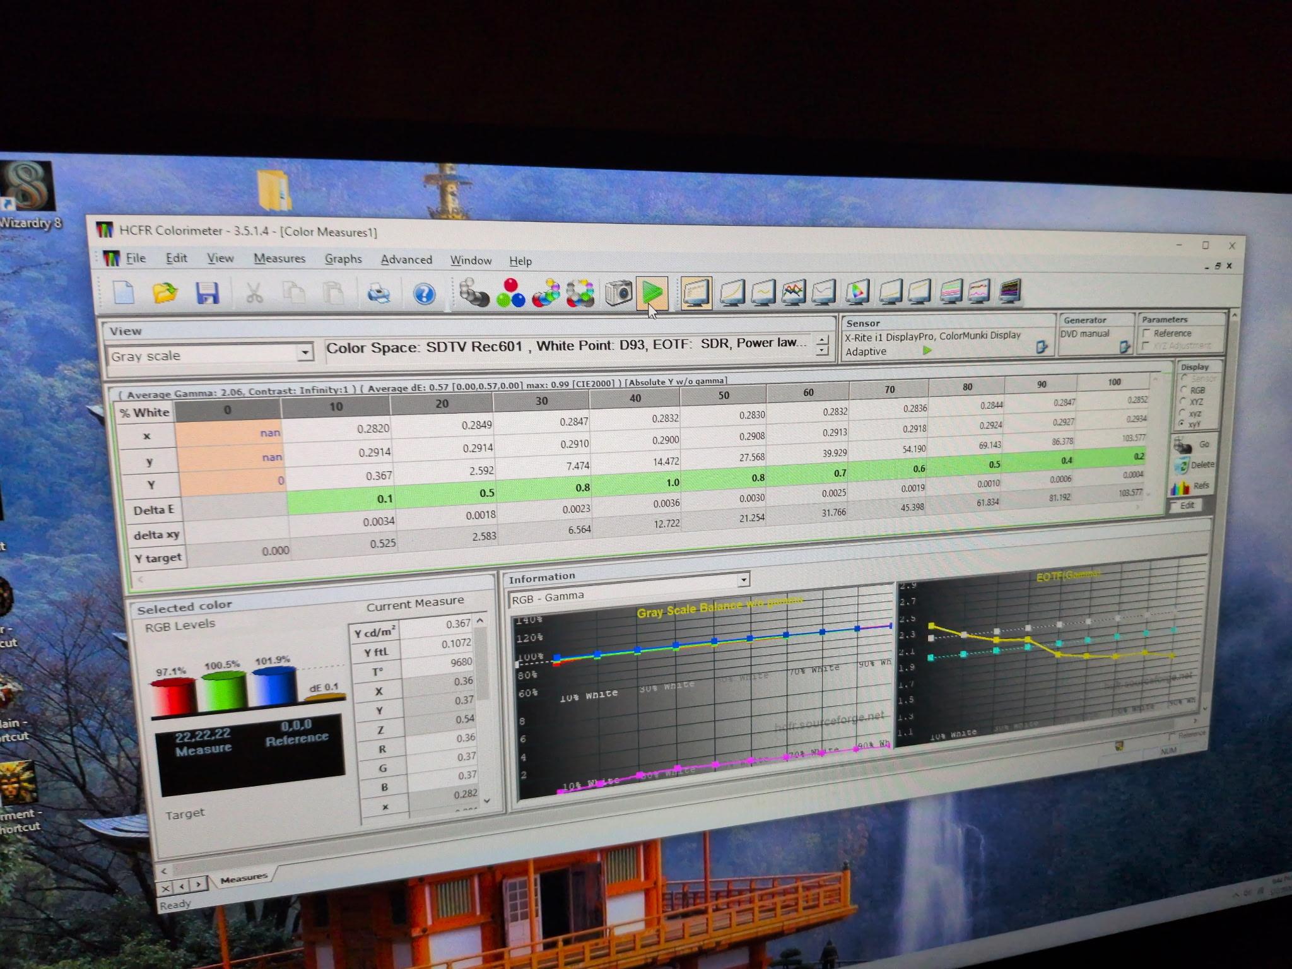Select the 50 column header in table
This screenshot has height=969, width=1292.
pyautogui.click(x=724, y=395)
